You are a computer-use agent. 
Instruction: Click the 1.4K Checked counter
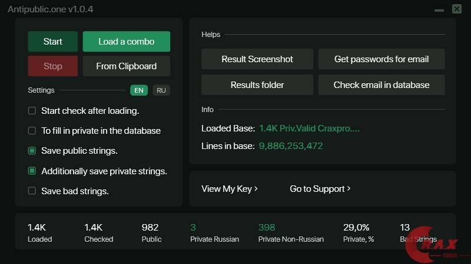click(98, 233)
